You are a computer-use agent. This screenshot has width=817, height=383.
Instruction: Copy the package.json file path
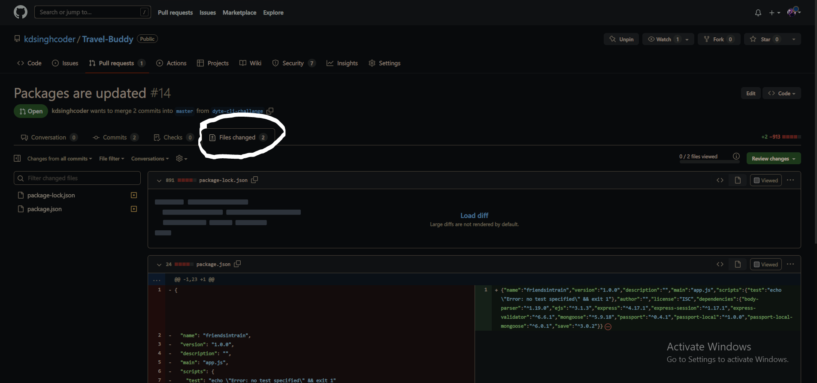click(237, 264)
